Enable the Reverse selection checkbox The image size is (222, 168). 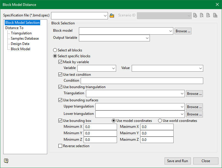click(x=60, y=146)
